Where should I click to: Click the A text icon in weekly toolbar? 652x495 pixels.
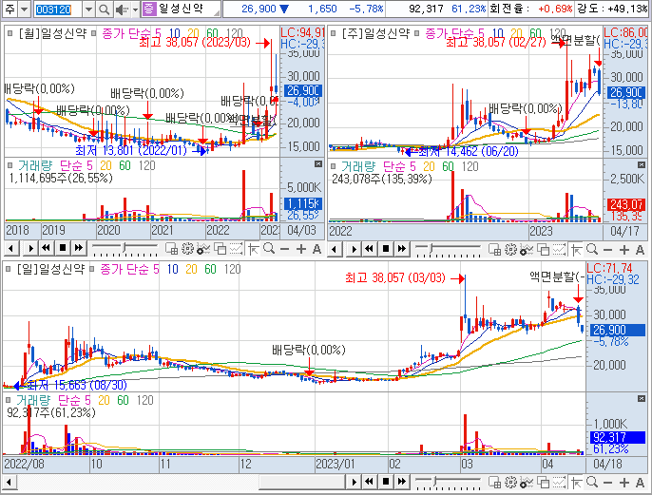[640, 250]
